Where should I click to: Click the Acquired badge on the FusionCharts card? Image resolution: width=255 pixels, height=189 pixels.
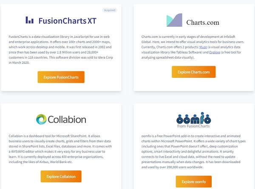point(109,10)
